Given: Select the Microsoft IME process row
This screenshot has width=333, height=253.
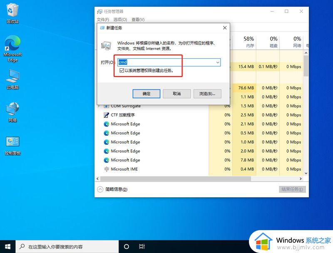Looking at the screenshot, I should [x=200, y=169].
